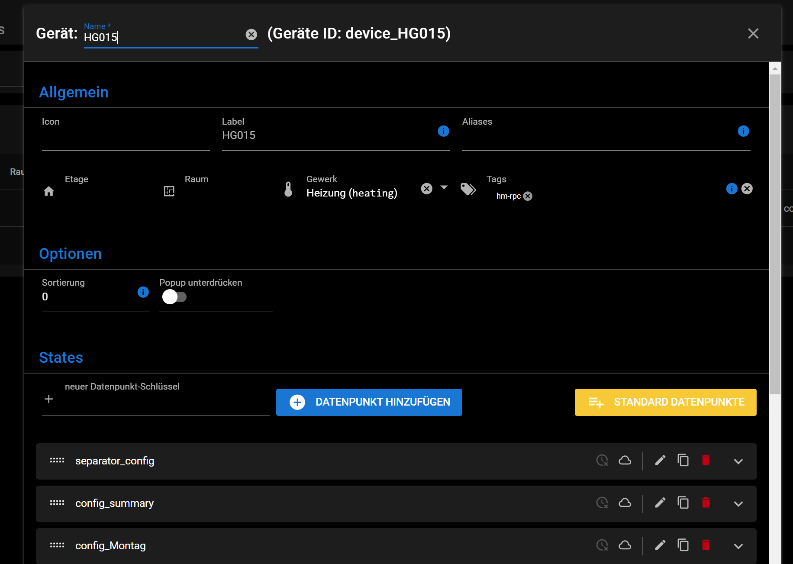Delete the config_Montag state
Viewport: 793px width, 564px height.
tap(706, 545)
